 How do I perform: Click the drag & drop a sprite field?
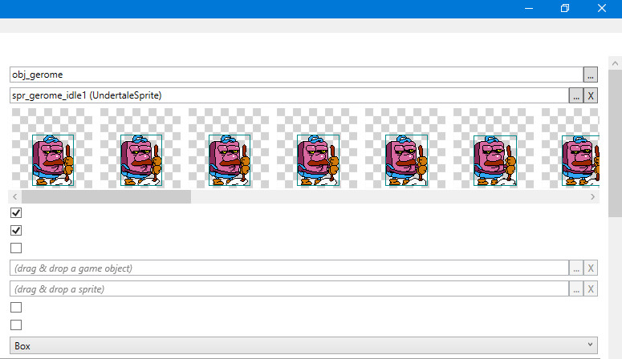coord(289,288)
